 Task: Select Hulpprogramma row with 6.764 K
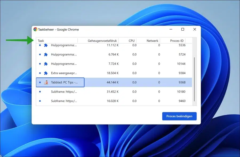coord(114,54)
